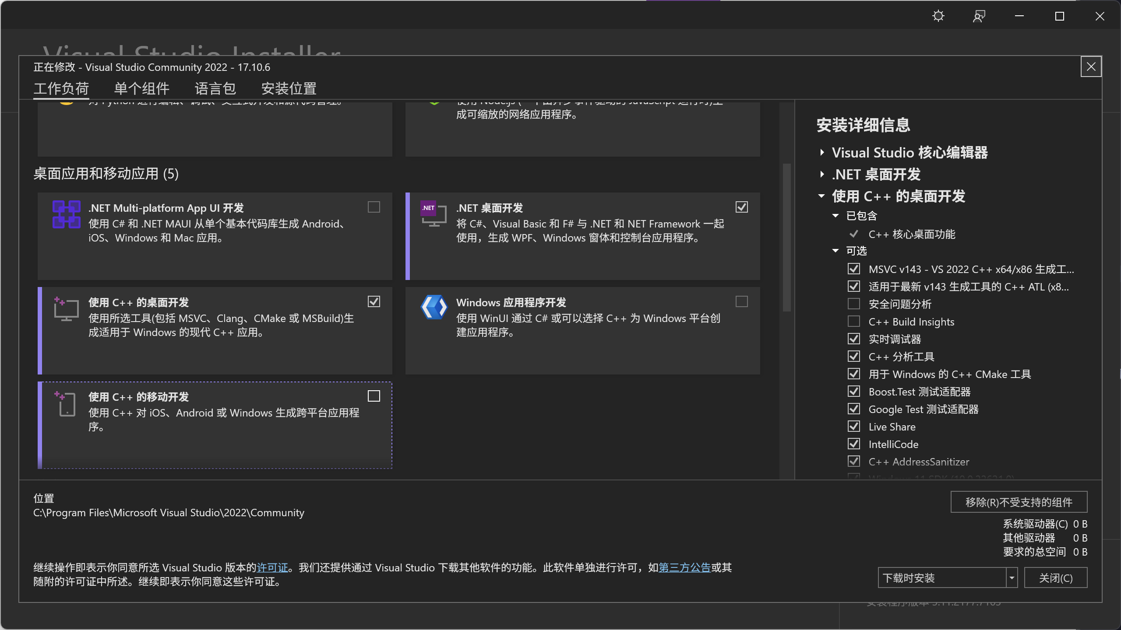Uncheck Boost.Test 测试适配器
1121x630 pixels.
854,391
